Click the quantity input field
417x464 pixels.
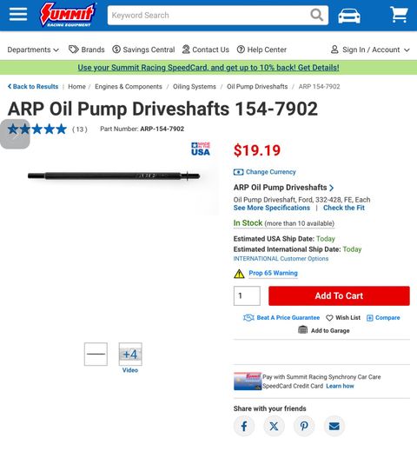[247, 295]
